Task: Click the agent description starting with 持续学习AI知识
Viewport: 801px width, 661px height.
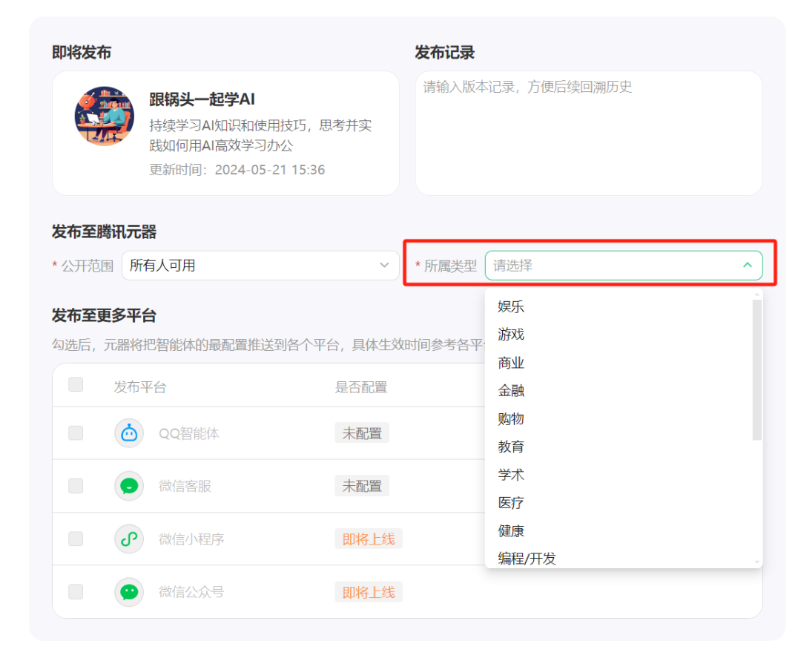Action: [260, 135]
